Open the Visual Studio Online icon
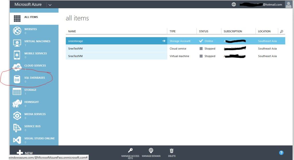This screenshot has width=294, height=160. (17, 140)
